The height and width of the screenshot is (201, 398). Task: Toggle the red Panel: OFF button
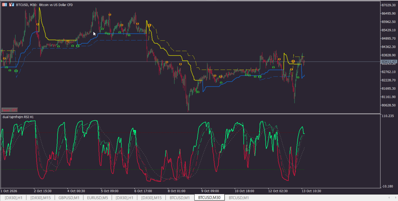[10, 110]
